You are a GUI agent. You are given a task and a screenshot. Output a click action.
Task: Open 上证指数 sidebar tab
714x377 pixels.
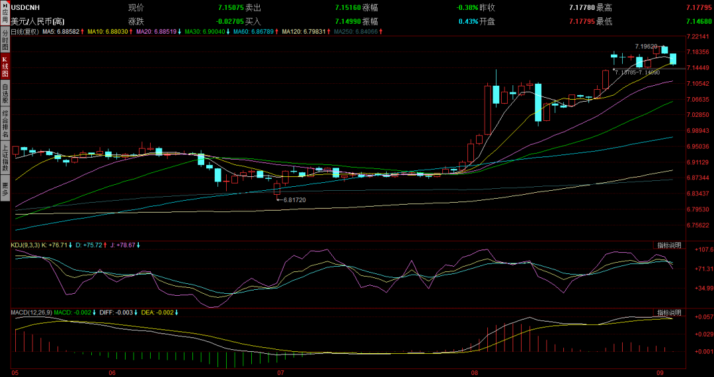5,157
